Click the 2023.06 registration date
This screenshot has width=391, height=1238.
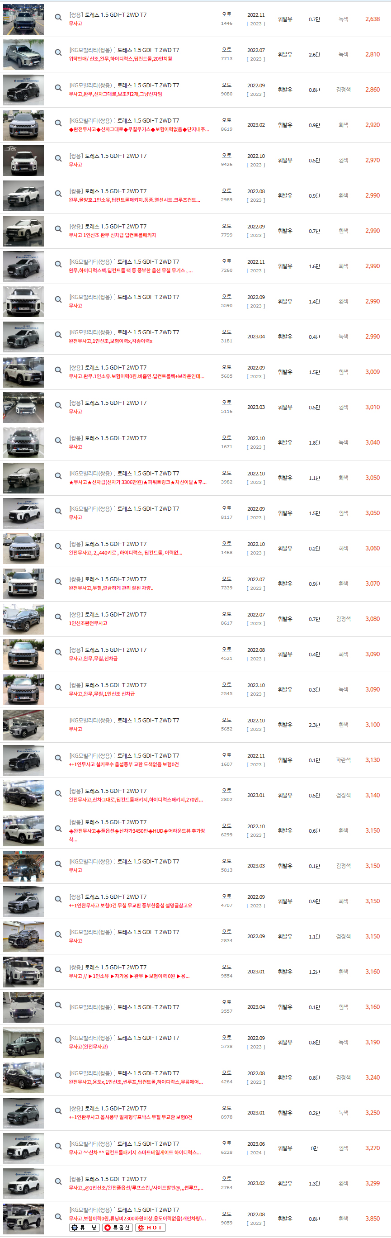pos(256,1144)
